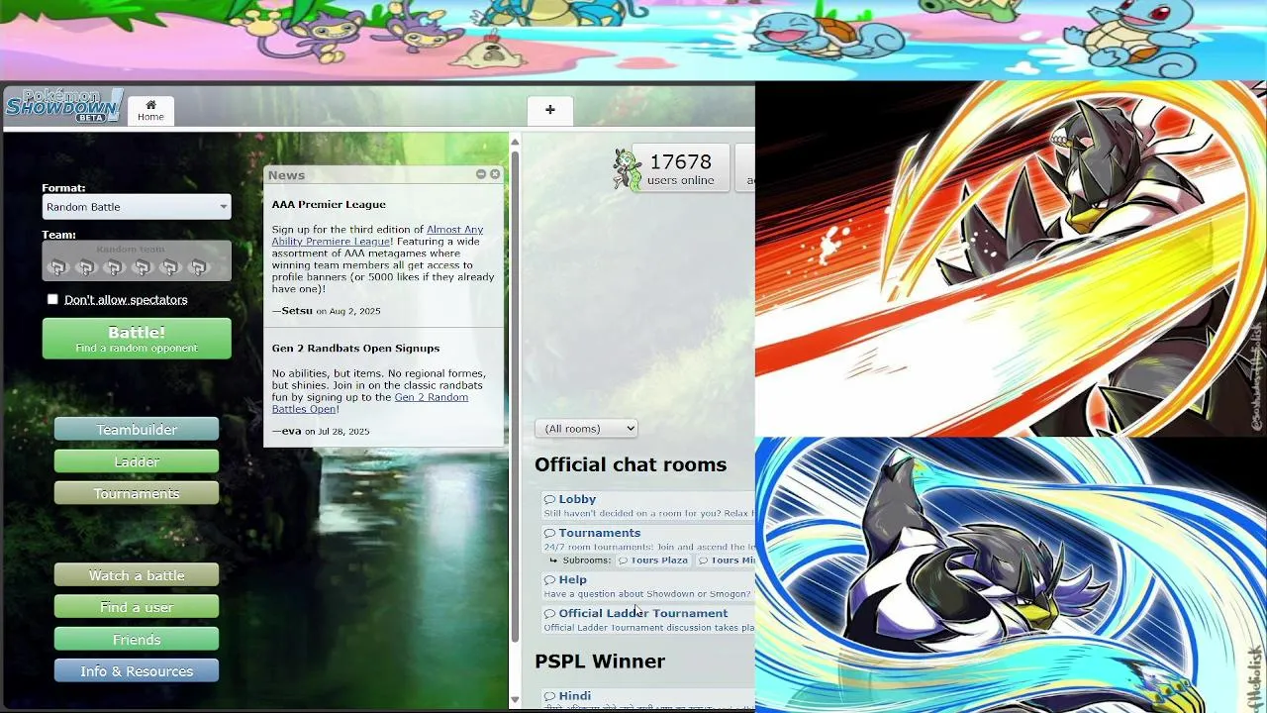Click the 17678 users online button
Viewport: 1267px width, 713px height.
pos(681,168)
